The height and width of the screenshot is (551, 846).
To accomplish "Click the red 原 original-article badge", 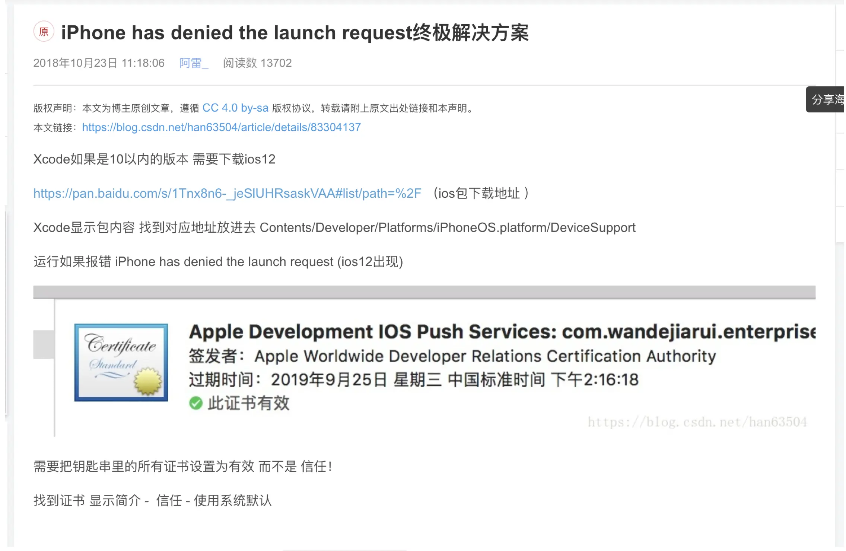I will 44,32.
